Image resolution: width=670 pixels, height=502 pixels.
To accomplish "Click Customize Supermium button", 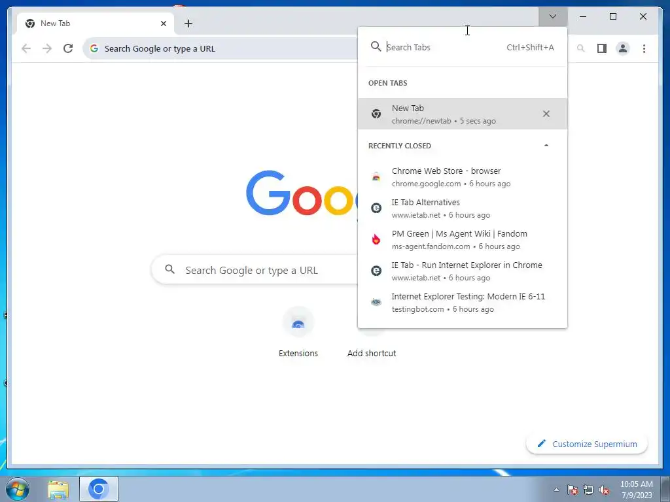I will (587, 444).
